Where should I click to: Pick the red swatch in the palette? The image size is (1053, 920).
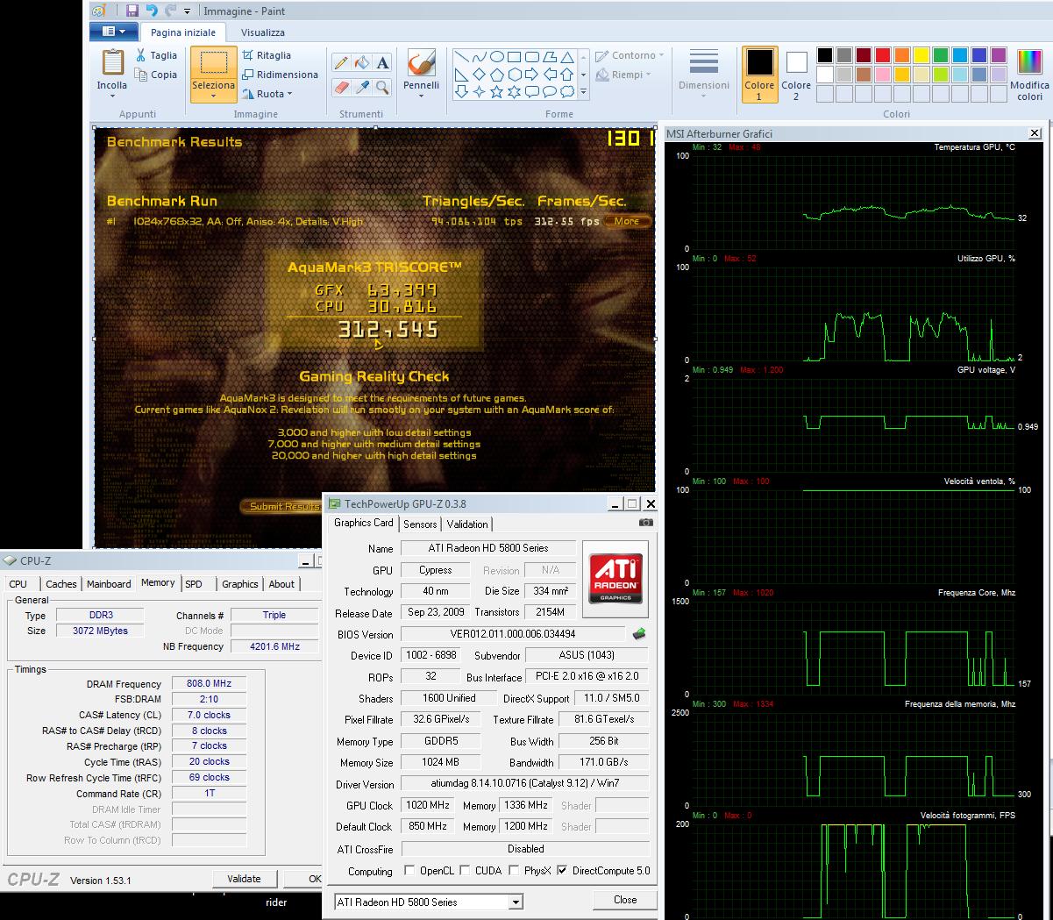tap(883, 55)
